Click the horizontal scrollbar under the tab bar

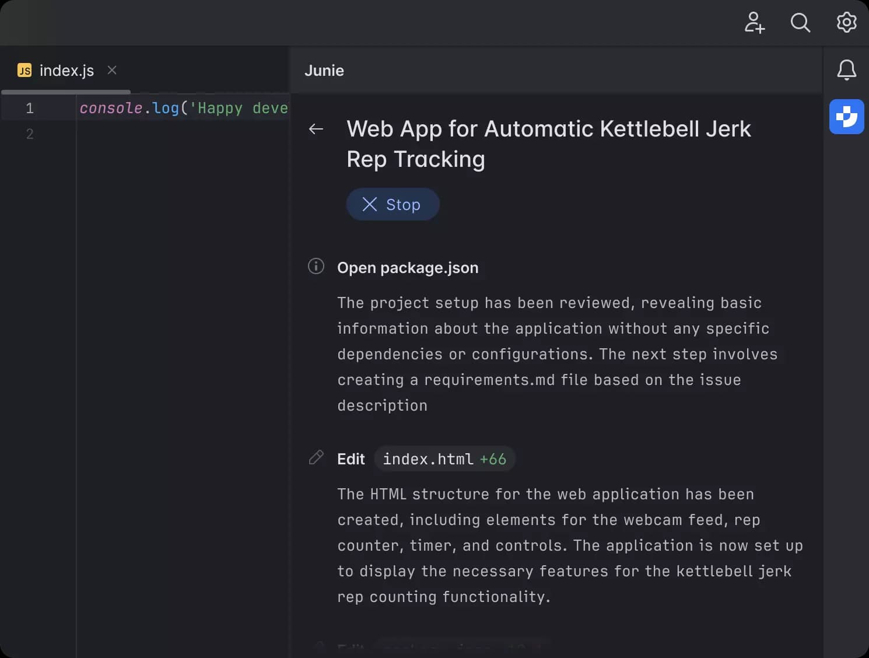[x=65, y=92]
